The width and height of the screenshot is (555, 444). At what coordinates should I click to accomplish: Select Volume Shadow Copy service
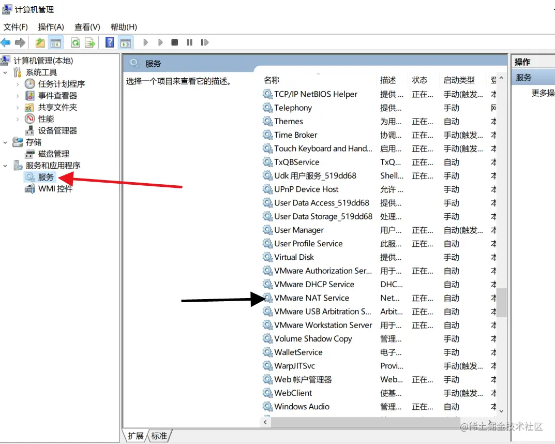pos(379,339)
